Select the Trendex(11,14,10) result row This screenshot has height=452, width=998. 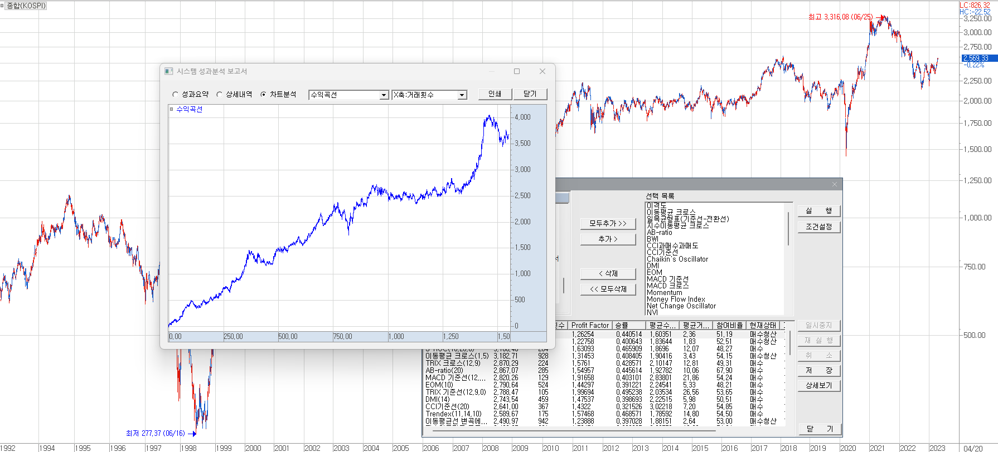pos(605,414)
